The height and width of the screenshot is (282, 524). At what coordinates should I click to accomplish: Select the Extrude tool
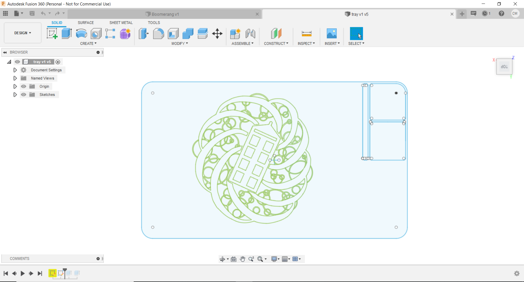click(67, 34)
